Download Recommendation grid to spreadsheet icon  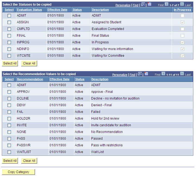(146, 74)
